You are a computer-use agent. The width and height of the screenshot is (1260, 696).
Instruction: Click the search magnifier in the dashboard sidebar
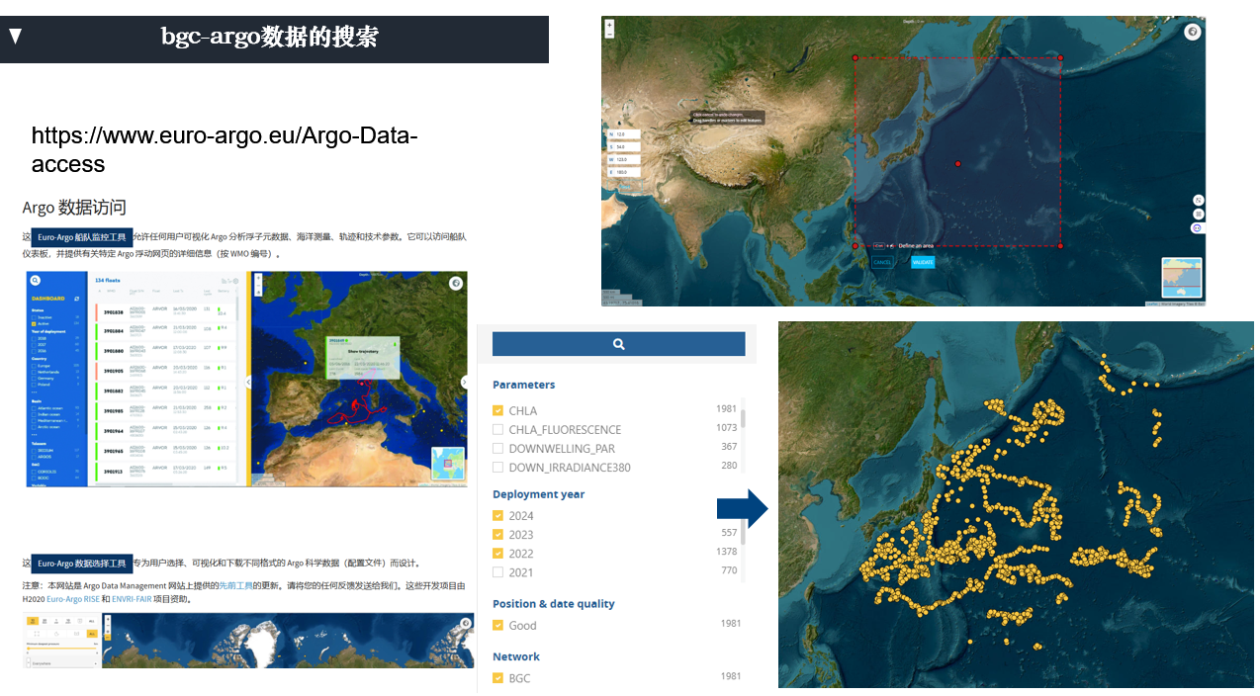point(35,280)
